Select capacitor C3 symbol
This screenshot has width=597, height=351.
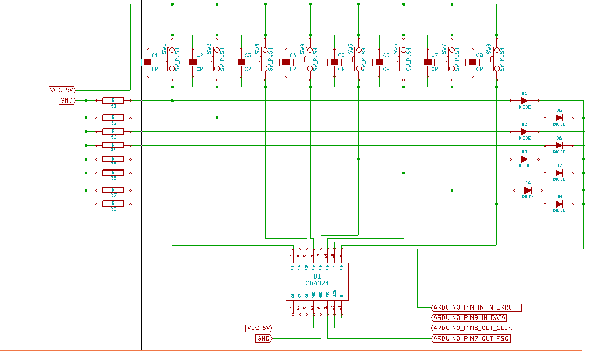pos(241,62)
